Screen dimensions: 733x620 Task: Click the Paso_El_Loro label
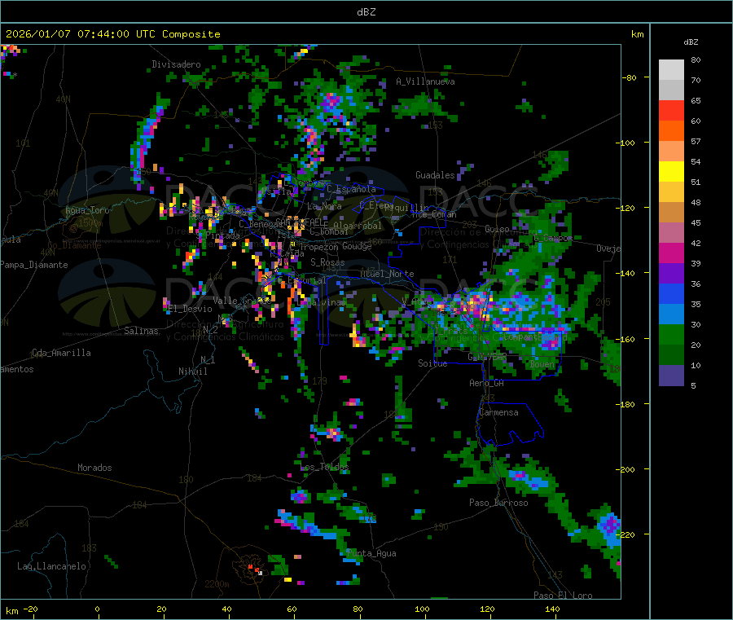(x=563, y=596)
